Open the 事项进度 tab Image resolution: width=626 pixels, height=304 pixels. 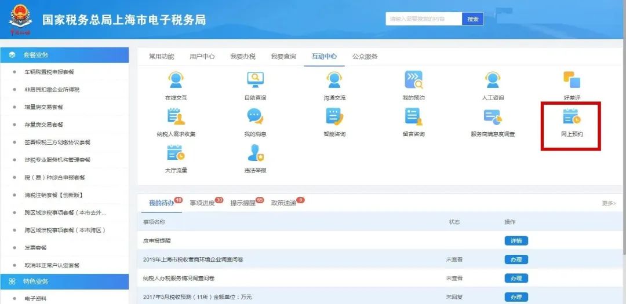(x=203, y=203)
